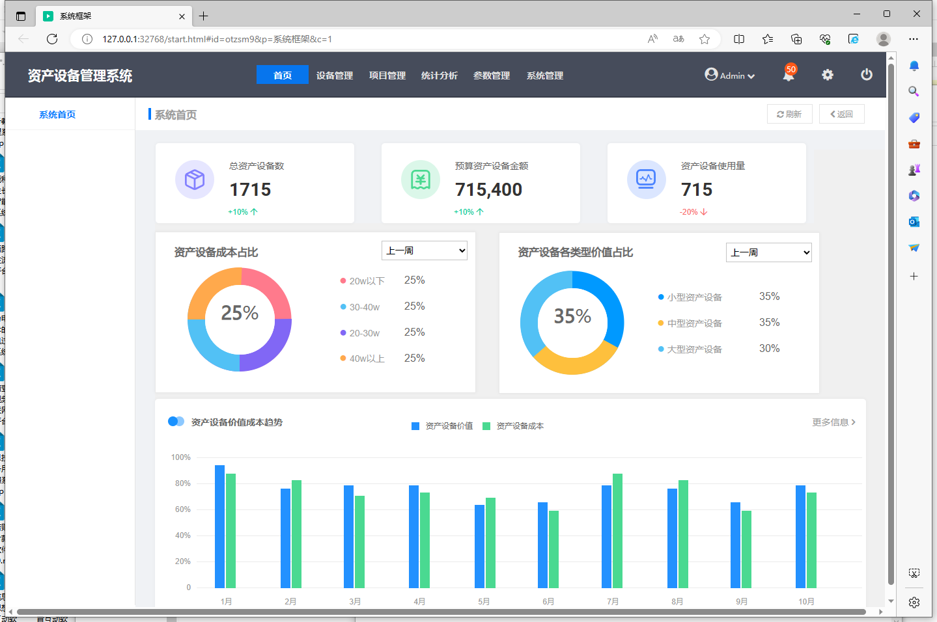
Task: Open browser settings and more menu
Action: point(914,39)
